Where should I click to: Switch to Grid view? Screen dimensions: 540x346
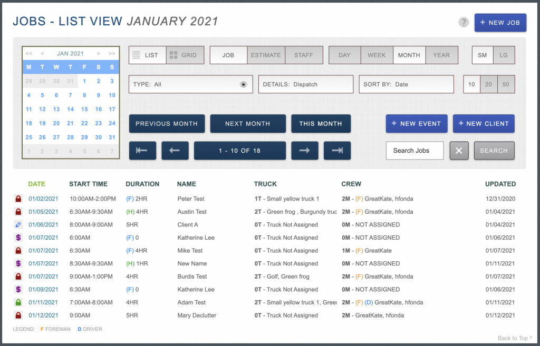[185, 55]
